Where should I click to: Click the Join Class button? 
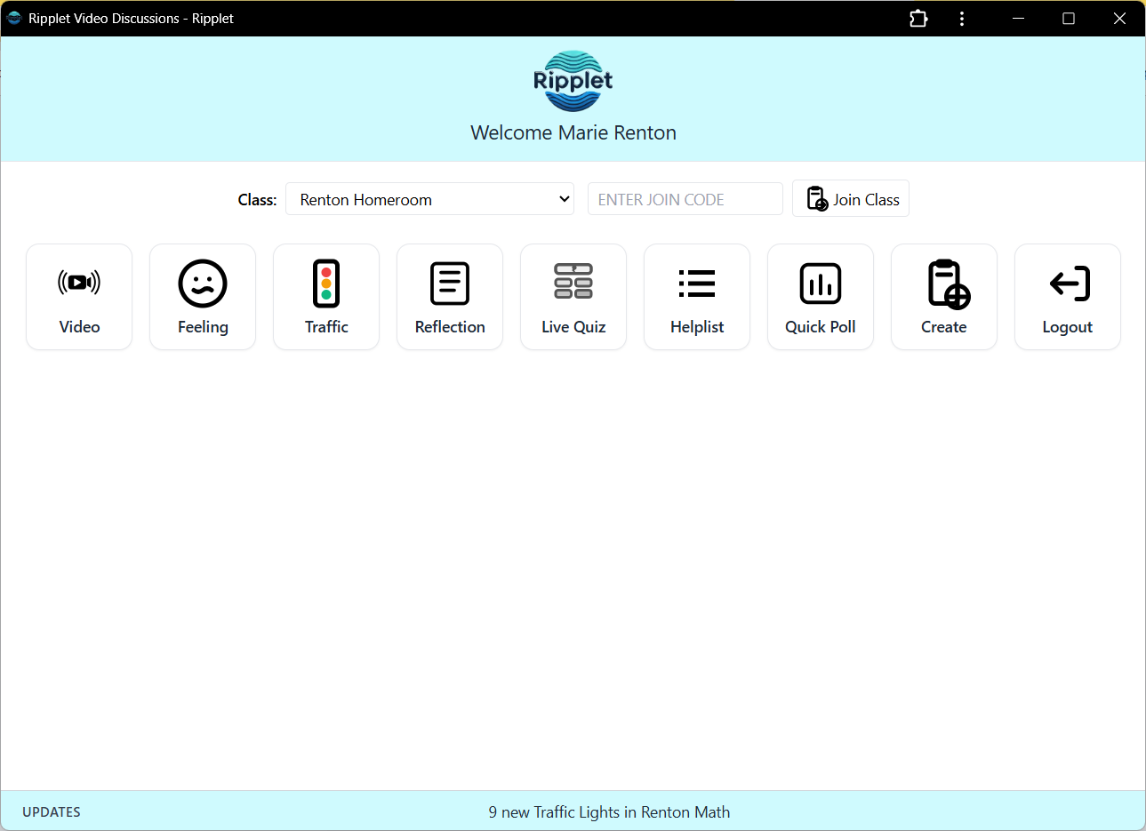850,198
